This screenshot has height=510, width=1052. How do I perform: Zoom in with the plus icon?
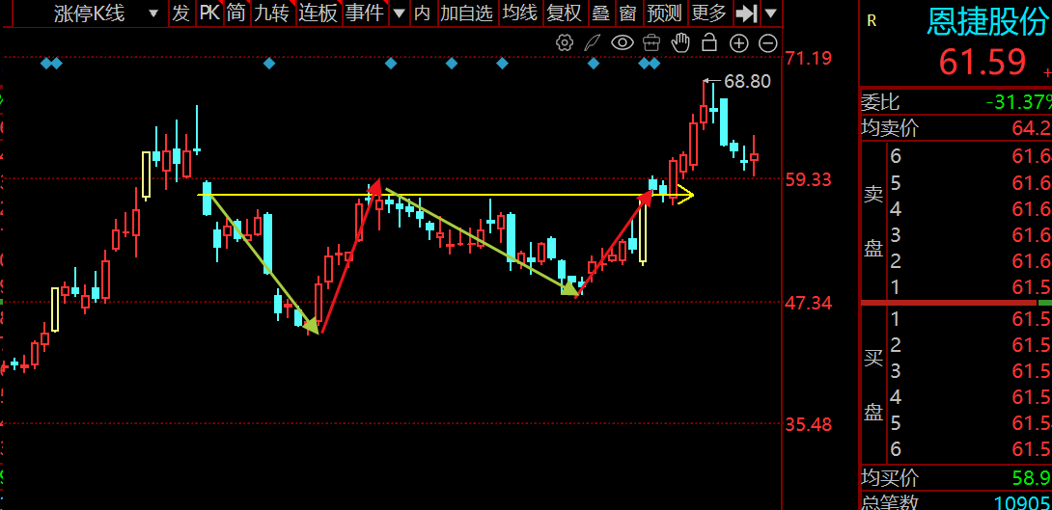tap(739, 42)
